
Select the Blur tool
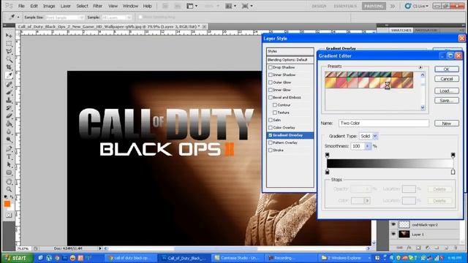click(9, 131)
